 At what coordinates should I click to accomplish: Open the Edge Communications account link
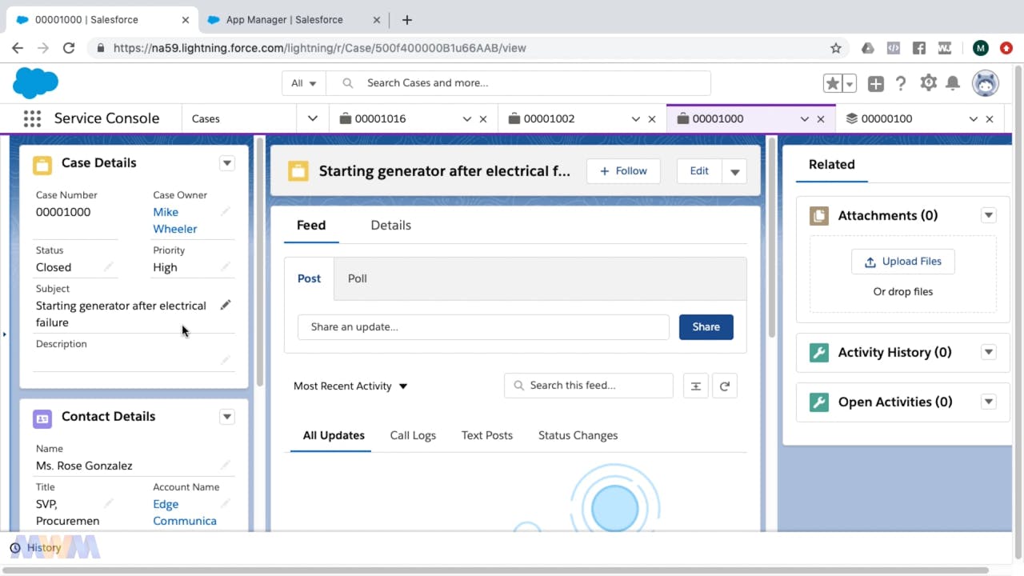pos(185,512)
